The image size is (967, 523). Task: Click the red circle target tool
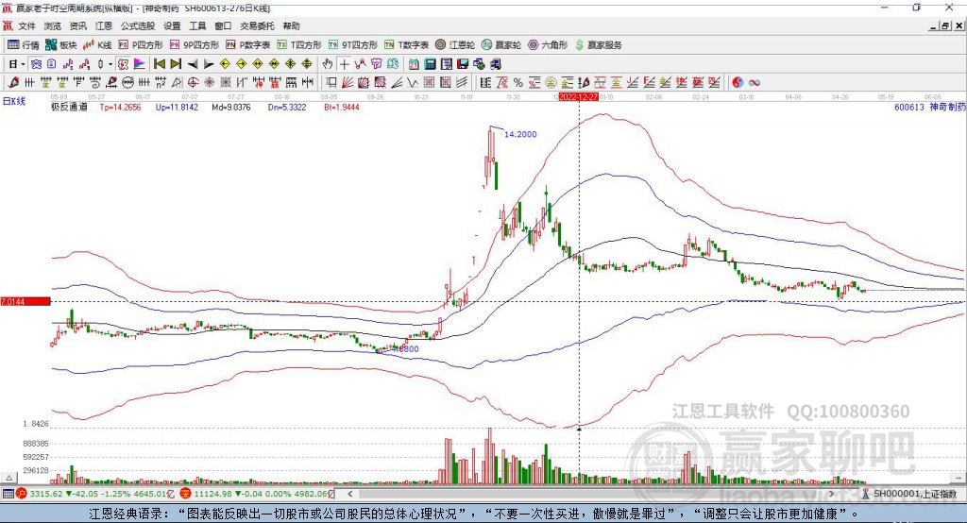193,83
